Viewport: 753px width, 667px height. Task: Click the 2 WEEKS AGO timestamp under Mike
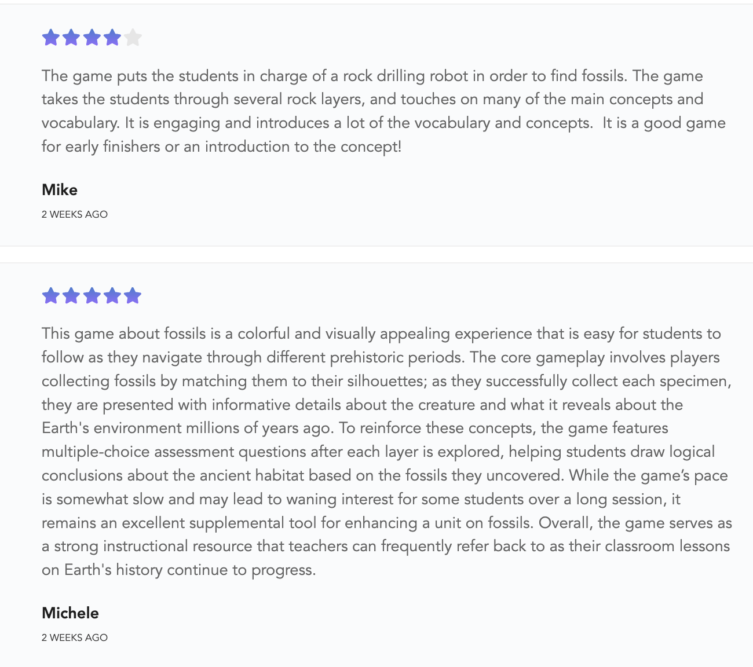[x=75, y=214]
